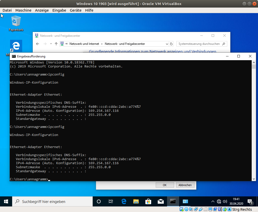The image size is (258, 212).
Task: Click the VirtualBox CPU virtualization indicator
Action: click(x=220, y=209)
